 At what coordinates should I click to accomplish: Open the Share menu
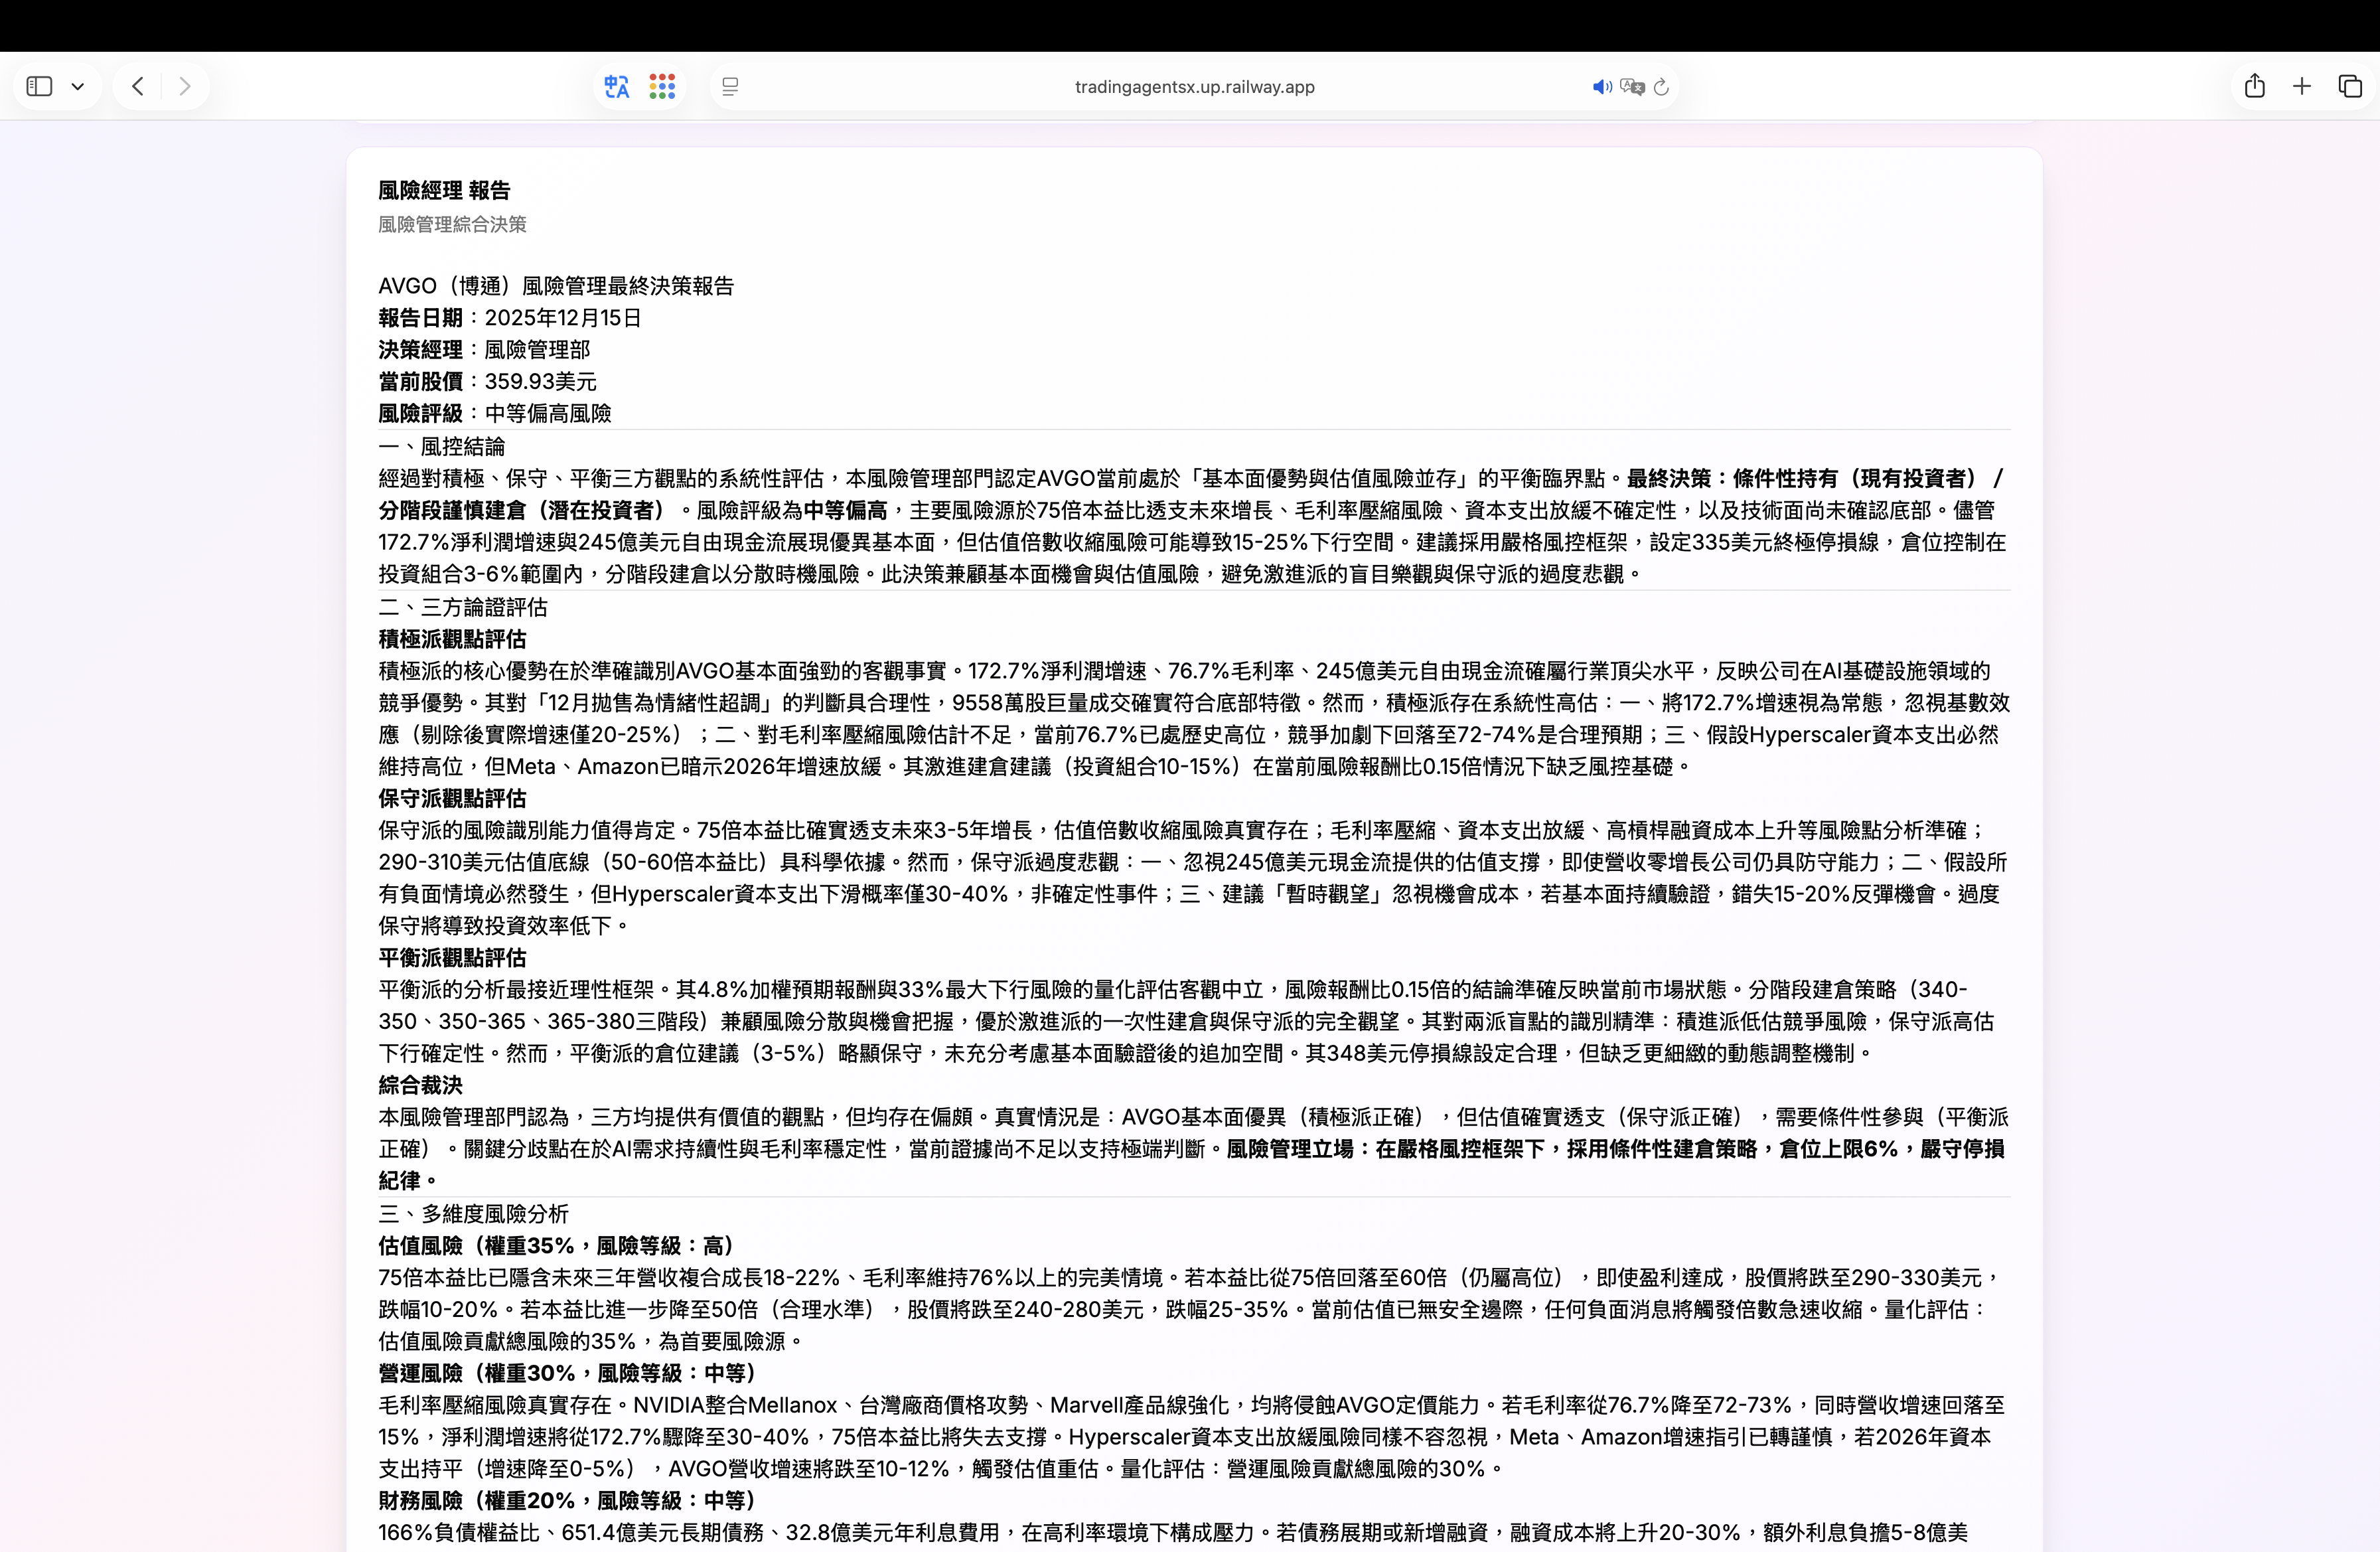[2254, 86]
